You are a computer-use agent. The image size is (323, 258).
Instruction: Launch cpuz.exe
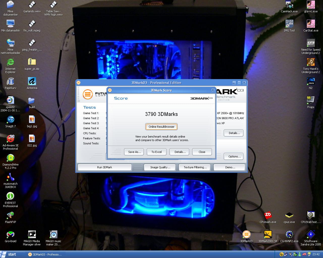pyautogui.click(x=289, y=215)
